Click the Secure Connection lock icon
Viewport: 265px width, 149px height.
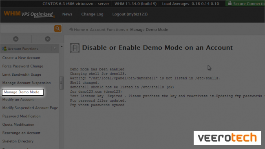pos(230,3)
